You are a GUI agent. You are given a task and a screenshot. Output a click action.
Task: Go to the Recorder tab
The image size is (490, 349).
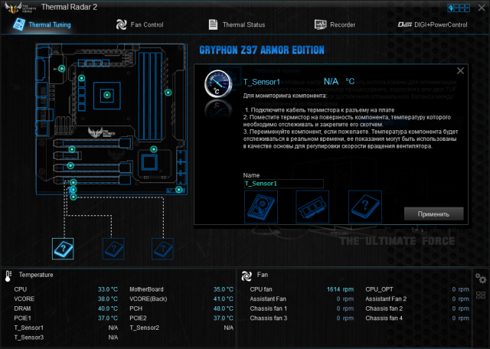click(x=335, y=24)
